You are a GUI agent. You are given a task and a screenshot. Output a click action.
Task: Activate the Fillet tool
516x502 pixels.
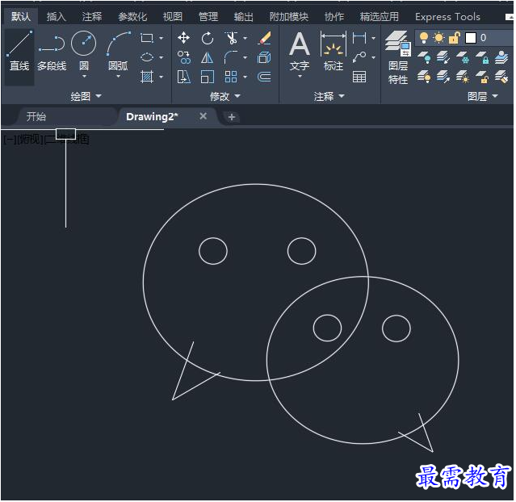coord(231,57)
